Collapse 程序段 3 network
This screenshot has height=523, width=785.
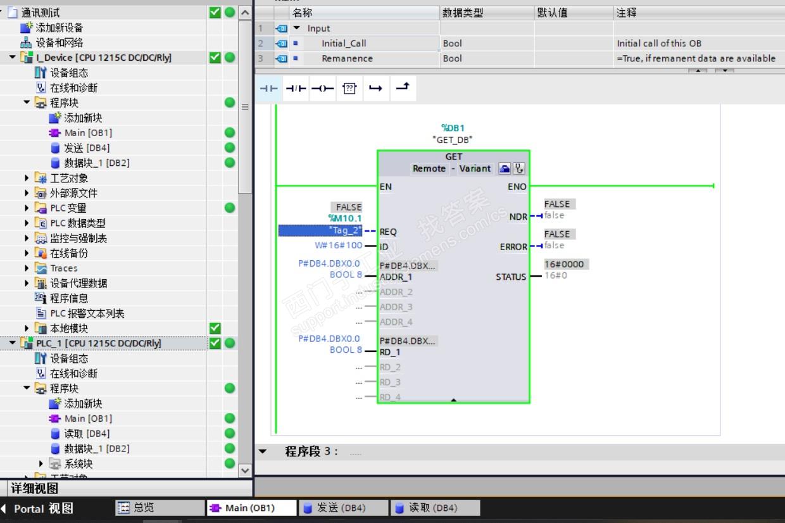pos(263,451)
